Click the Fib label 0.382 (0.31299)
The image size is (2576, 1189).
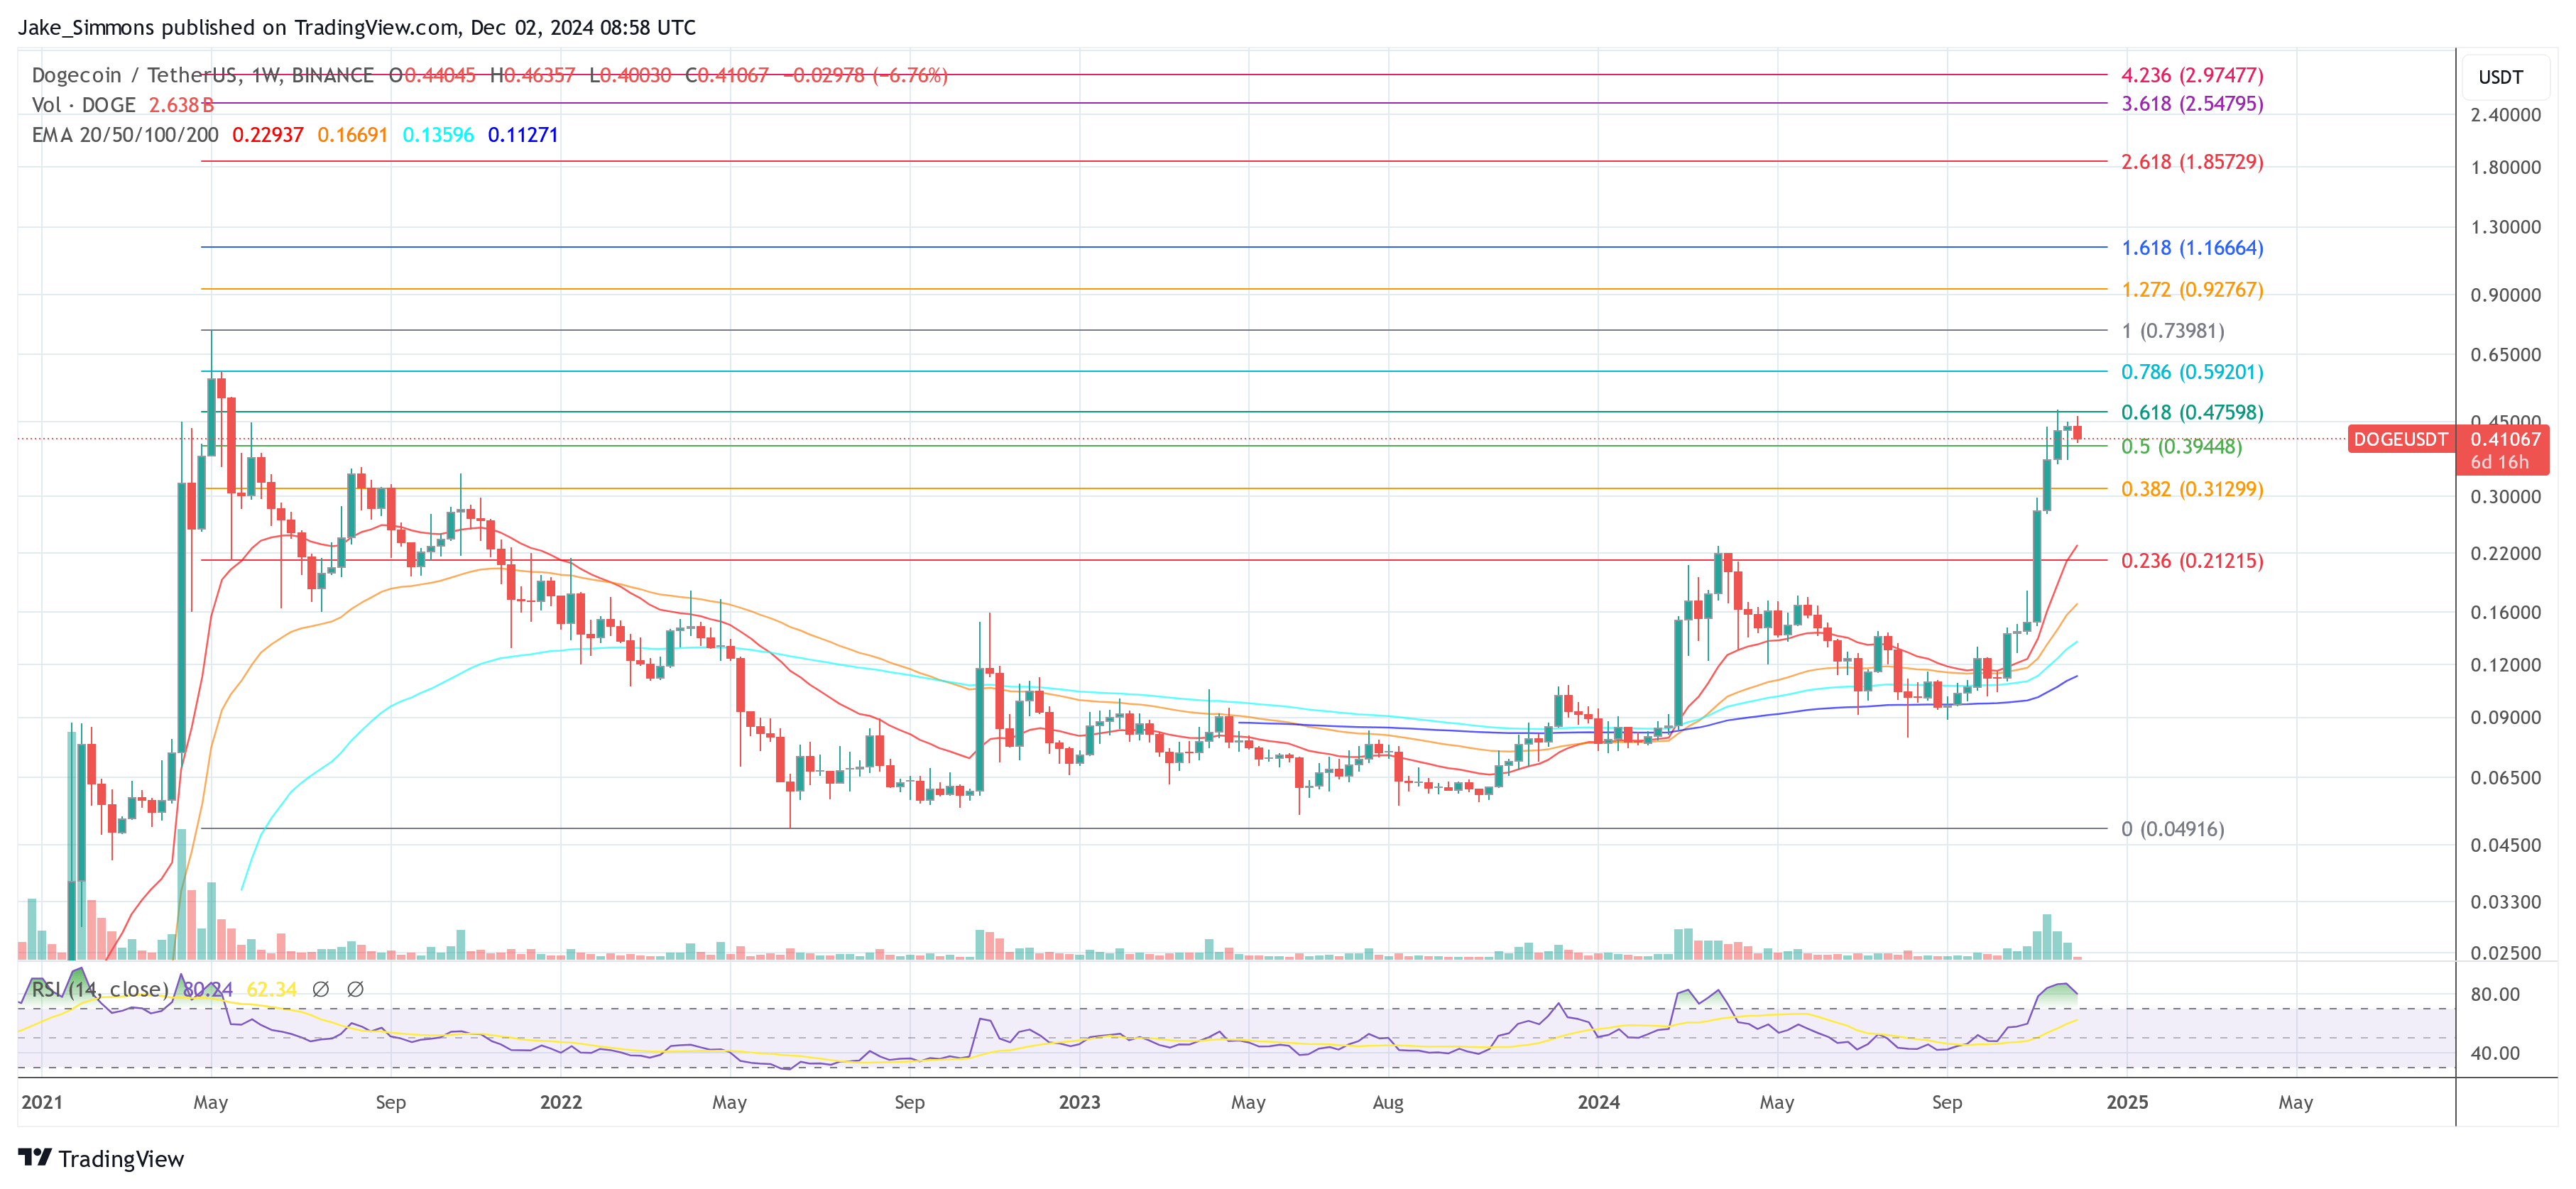point(2192,488)
